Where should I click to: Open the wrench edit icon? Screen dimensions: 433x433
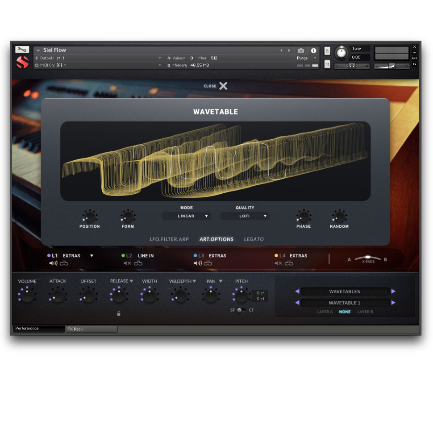[23, 50]
